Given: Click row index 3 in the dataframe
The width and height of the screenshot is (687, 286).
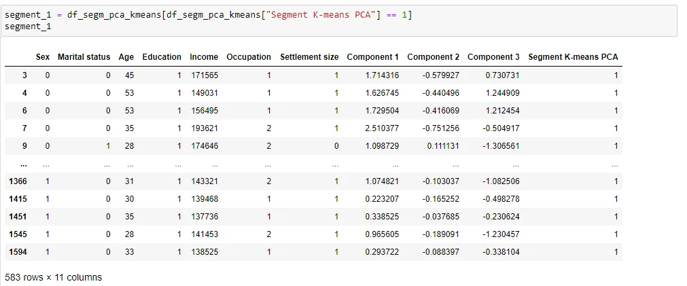Looking at the screenshot, I should [24, 75].
